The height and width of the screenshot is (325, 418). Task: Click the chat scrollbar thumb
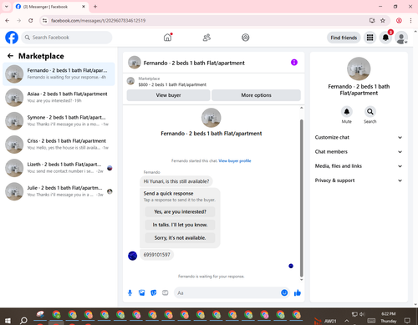301,198
